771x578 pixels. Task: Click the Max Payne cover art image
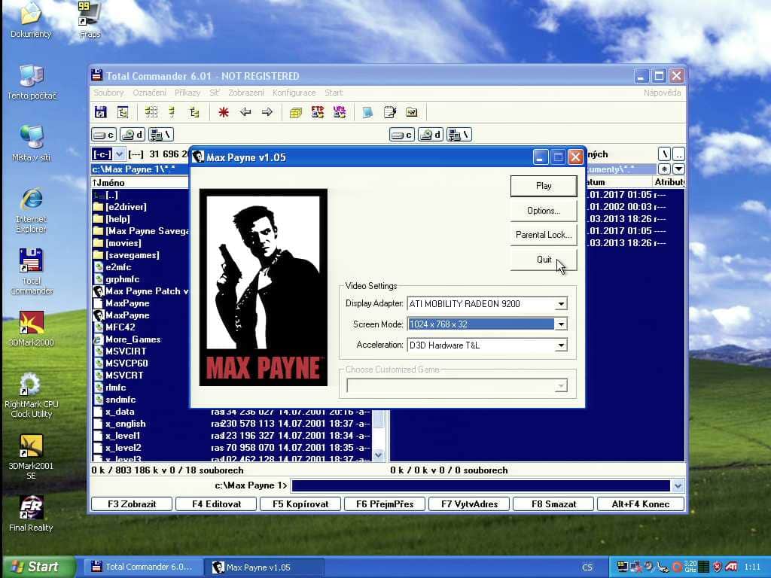pyautogui.click(x=263, y=287)
